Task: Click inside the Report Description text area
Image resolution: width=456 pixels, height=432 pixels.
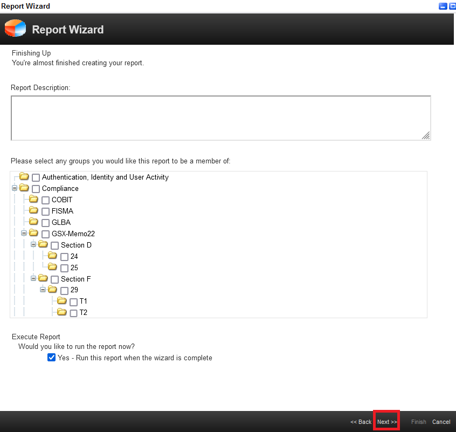Action: click(x=221, y=118)
